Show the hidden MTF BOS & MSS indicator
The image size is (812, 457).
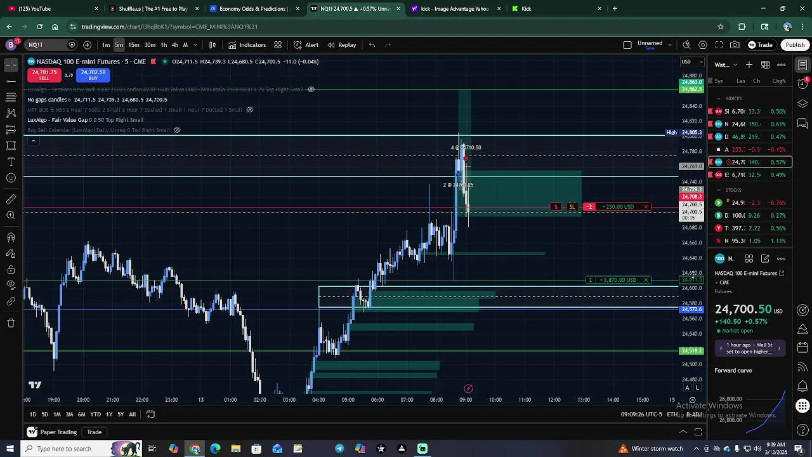(x=249, y=110)
